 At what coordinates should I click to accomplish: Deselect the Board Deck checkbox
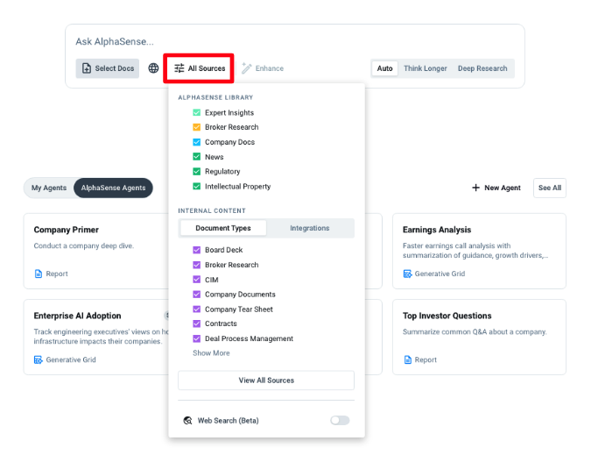click(x=197, y=250)
